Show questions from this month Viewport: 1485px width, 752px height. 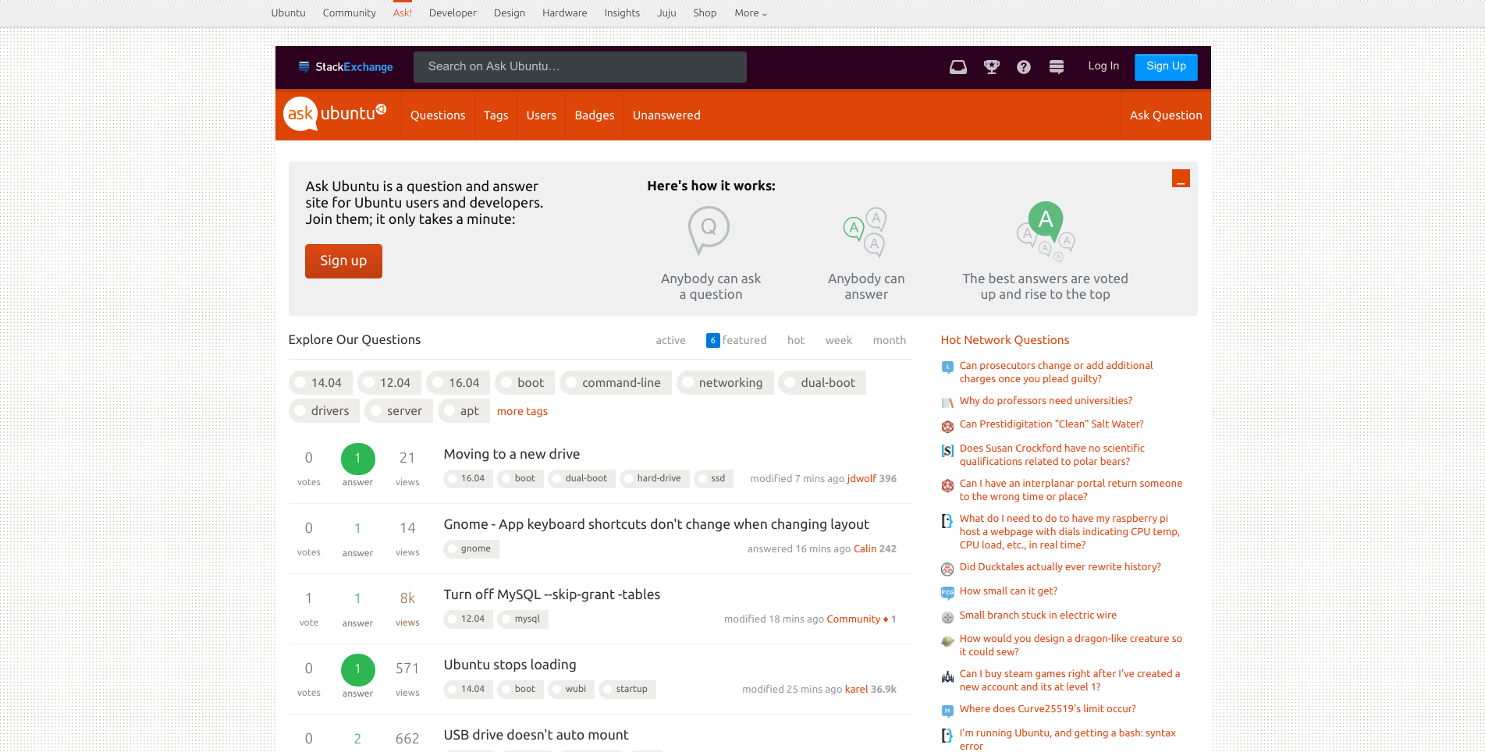[890, 340]
